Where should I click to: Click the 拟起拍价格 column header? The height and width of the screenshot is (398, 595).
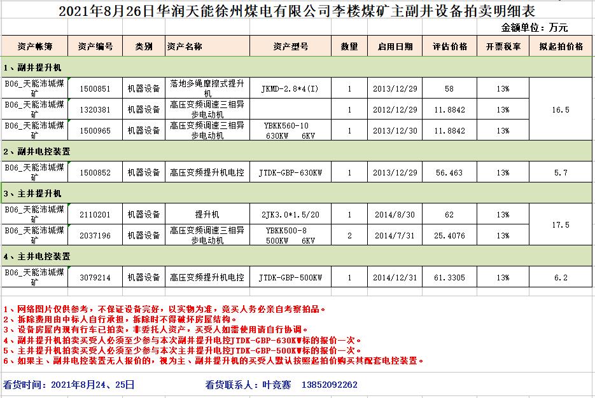(x=561, y=46)
